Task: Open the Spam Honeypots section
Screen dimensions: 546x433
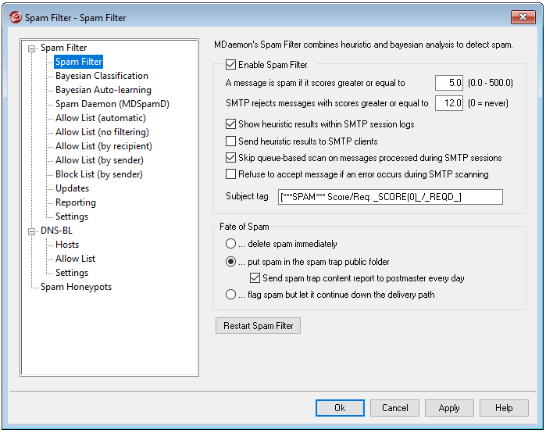Action: tap(76, 287)
